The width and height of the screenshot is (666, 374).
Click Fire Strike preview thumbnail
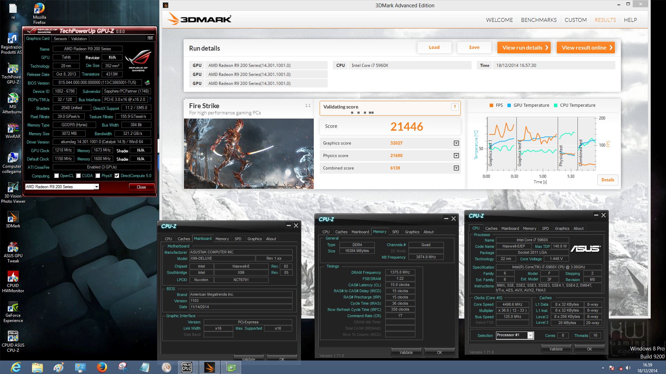[249, 154]
